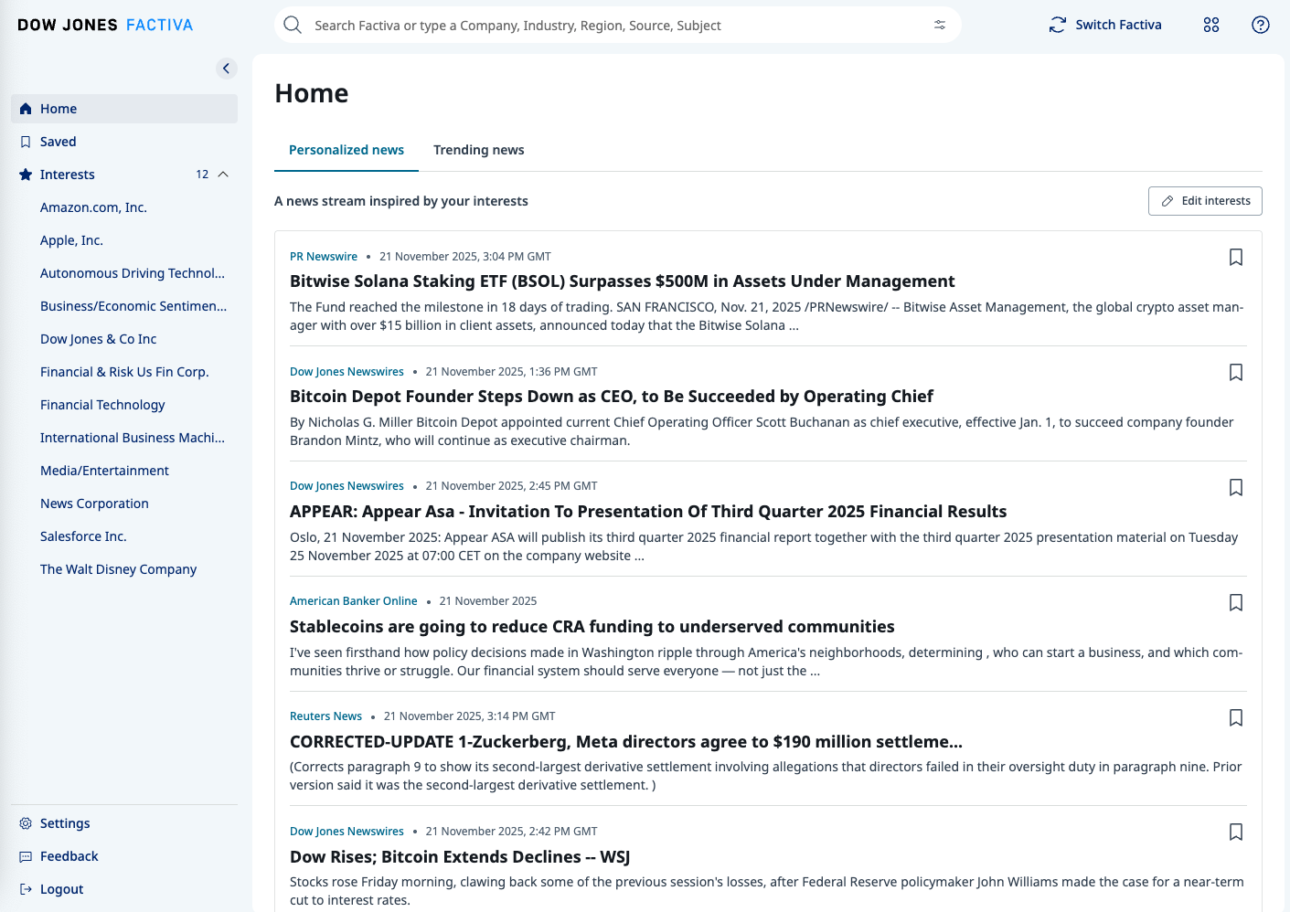
Task: Focus the Search Factiva input field
Action: [x=618, y=25]
